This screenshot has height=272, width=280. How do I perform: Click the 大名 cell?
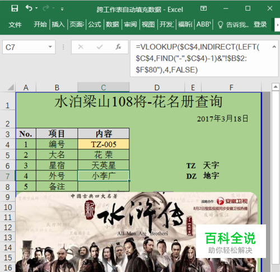57,154
